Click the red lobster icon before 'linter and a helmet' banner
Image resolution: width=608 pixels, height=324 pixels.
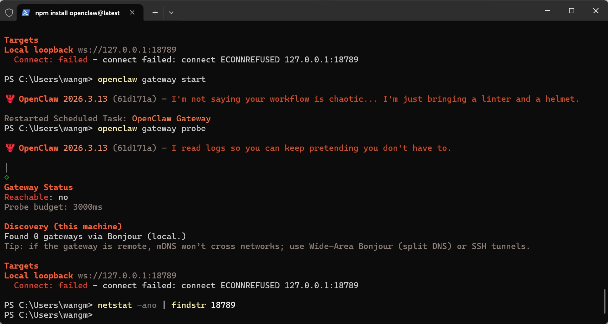(10, 99)
